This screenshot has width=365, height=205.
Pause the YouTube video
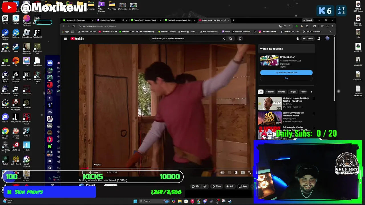83,173
